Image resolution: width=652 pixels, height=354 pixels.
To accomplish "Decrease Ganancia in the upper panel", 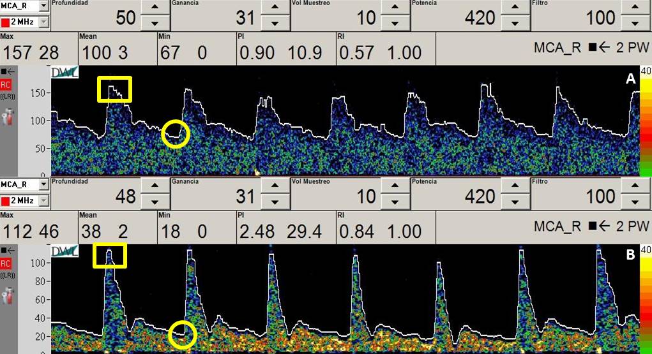I will point(275,24).
